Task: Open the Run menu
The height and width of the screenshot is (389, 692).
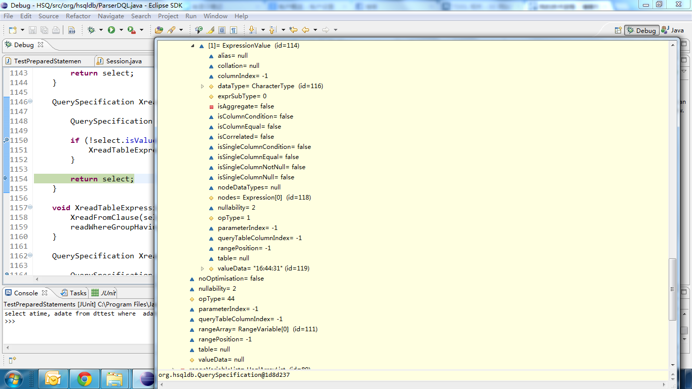Action: coord(191,16)
